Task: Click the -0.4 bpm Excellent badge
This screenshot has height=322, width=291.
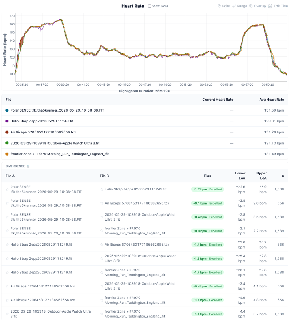Action: (x=207, y=314)
